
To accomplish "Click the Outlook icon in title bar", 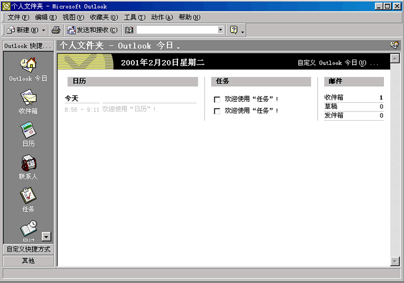I will click(6, 6).
